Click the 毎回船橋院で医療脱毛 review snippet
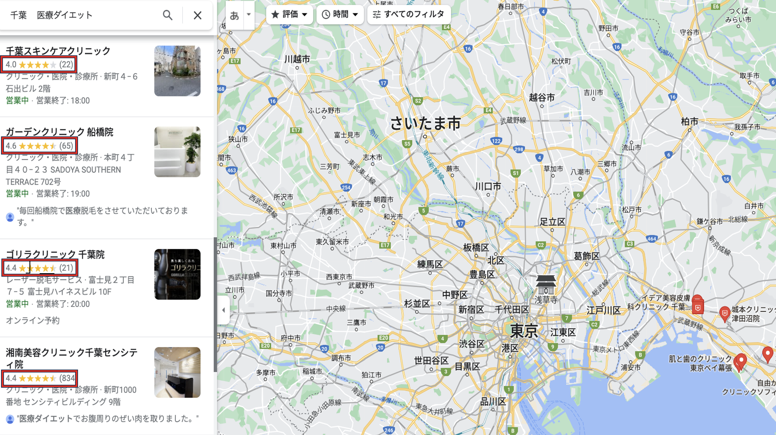This screenshot has width=776, height=435. click(x=103, y=216)
